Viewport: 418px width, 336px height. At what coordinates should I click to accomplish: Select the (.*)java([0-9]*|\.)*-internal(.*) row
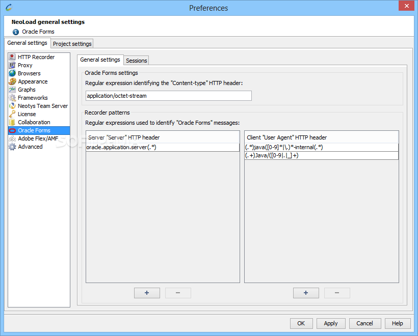(x=322, y=147)
